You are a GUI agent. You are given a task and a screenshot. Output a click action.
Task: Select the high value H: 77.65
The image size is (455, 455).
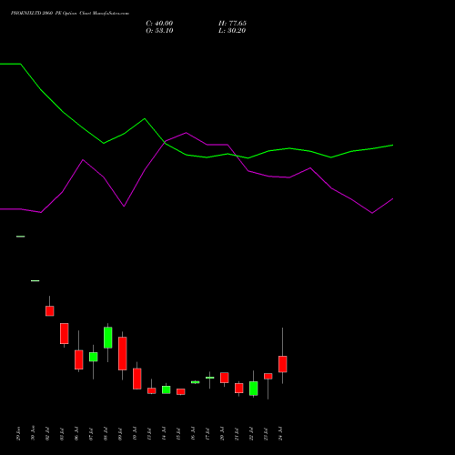[x=232, y=24]
